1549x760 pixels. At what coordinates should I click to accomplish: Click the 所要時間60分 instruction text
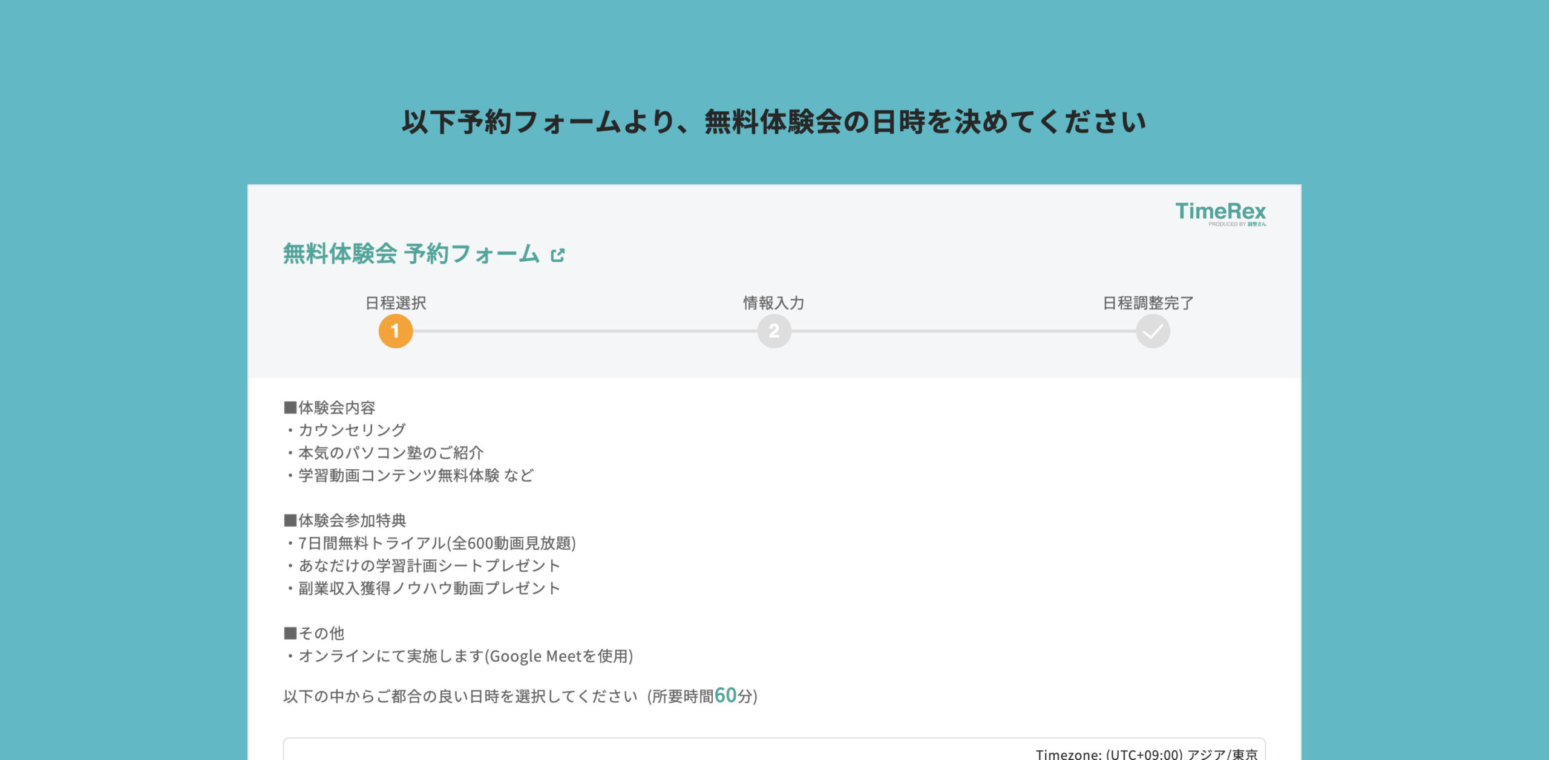[520, 696]
